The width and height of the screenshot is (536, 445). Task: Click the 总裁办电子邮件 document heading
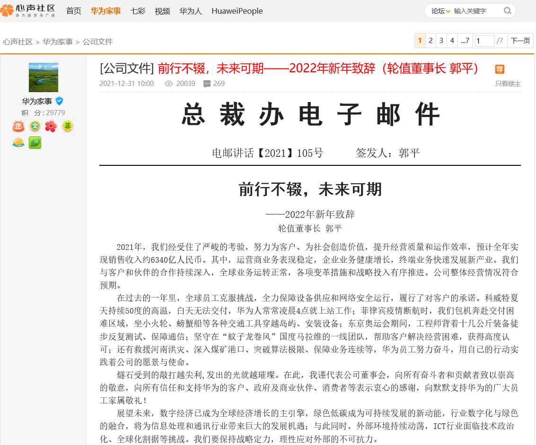(310, 114)
